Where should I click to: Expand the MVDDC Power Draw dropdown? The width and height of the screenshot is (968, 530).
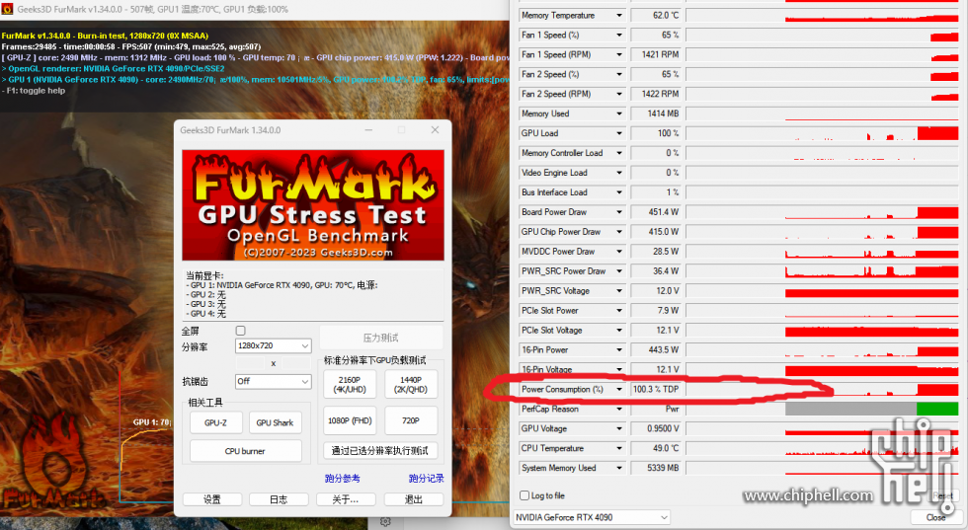click(x=619, y=252)
